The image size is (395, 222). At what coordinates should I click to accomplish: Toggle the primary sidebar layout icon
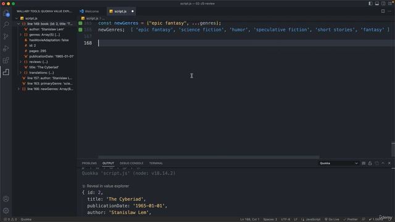coord(370,4)
